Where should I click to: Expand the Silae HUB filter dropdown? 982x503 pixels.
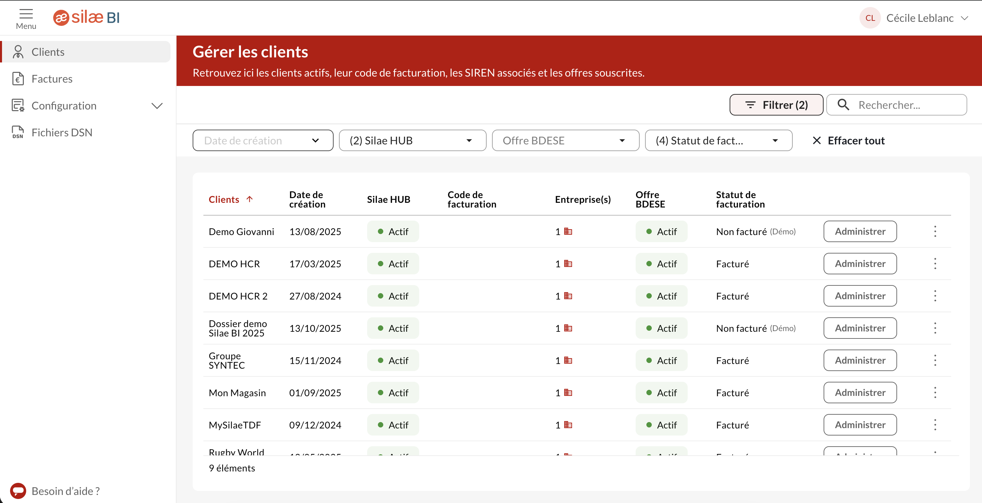412,141
